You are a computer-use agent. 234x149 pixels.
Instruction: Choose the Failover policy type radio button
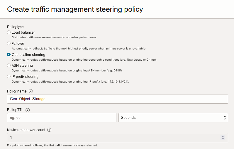click(9, 43)
